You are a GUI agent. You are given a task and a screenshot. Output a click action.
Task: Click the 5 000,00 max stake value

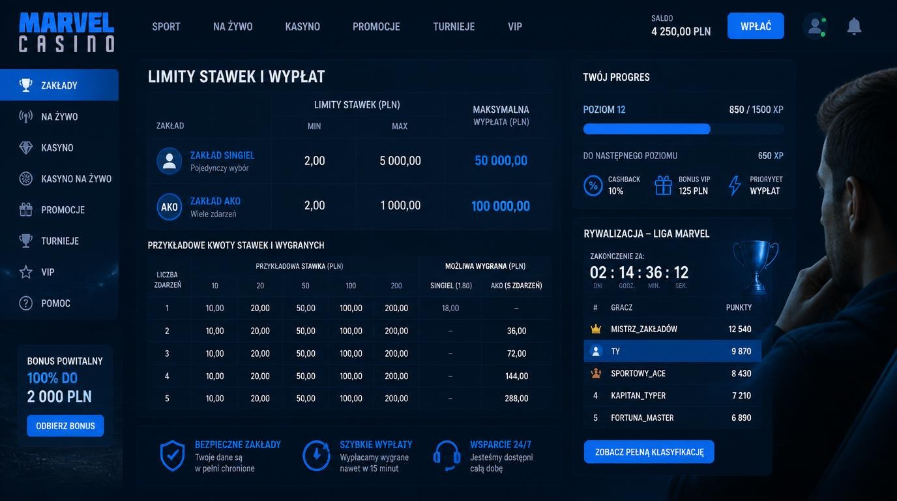(400, 160)
